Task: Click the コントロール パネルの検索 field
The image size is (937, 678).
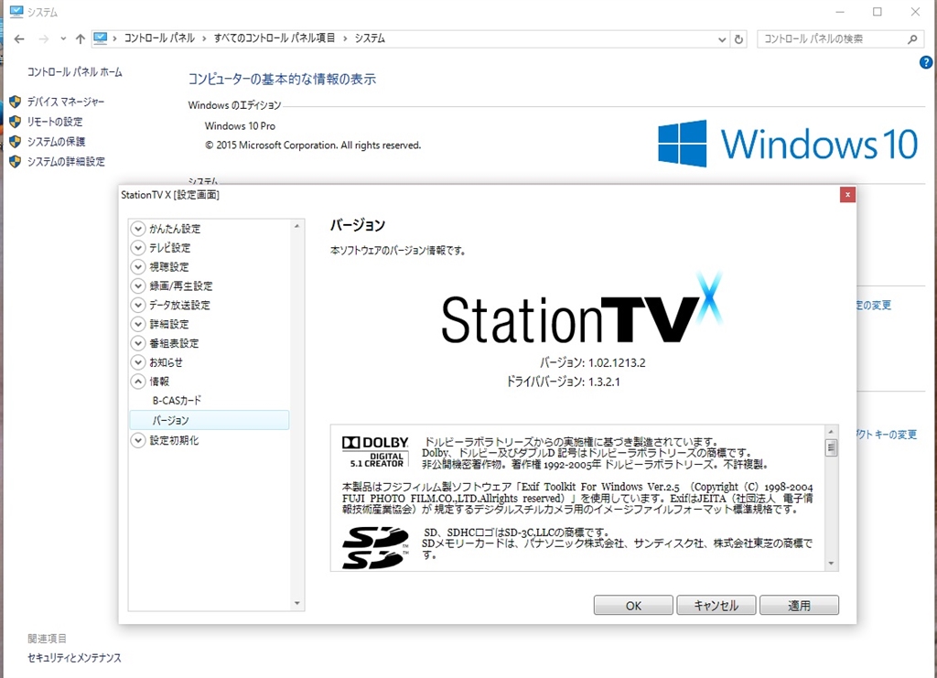Action: coord(839,38)
